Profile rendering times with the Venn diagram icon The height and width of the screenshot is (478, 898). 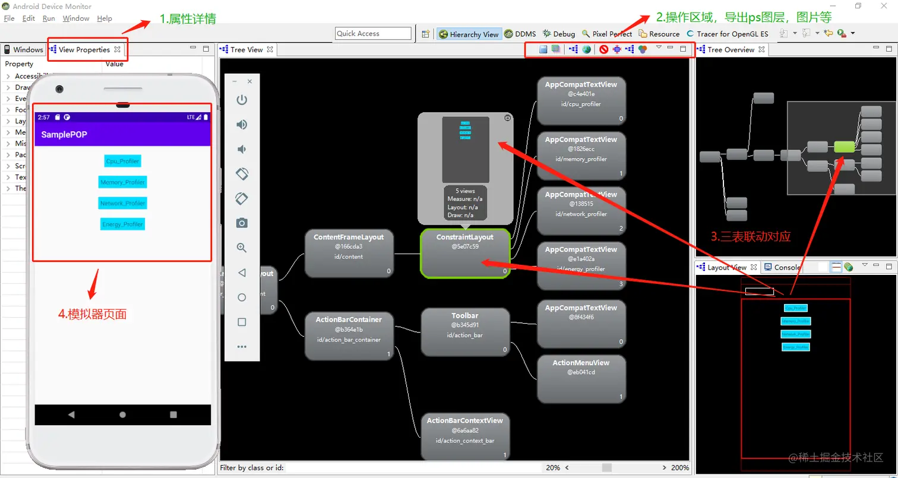pyautogui.click(x=643, y=49)
